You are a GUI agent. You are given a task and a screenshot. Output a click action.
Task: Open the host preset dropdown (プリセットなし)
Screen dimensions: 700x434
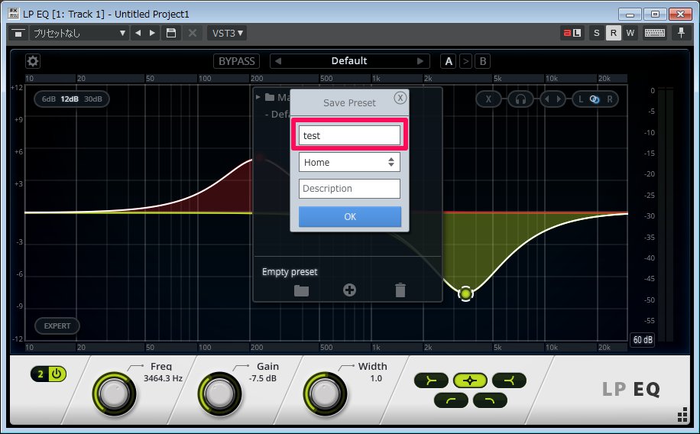click(x=79, y=33)
